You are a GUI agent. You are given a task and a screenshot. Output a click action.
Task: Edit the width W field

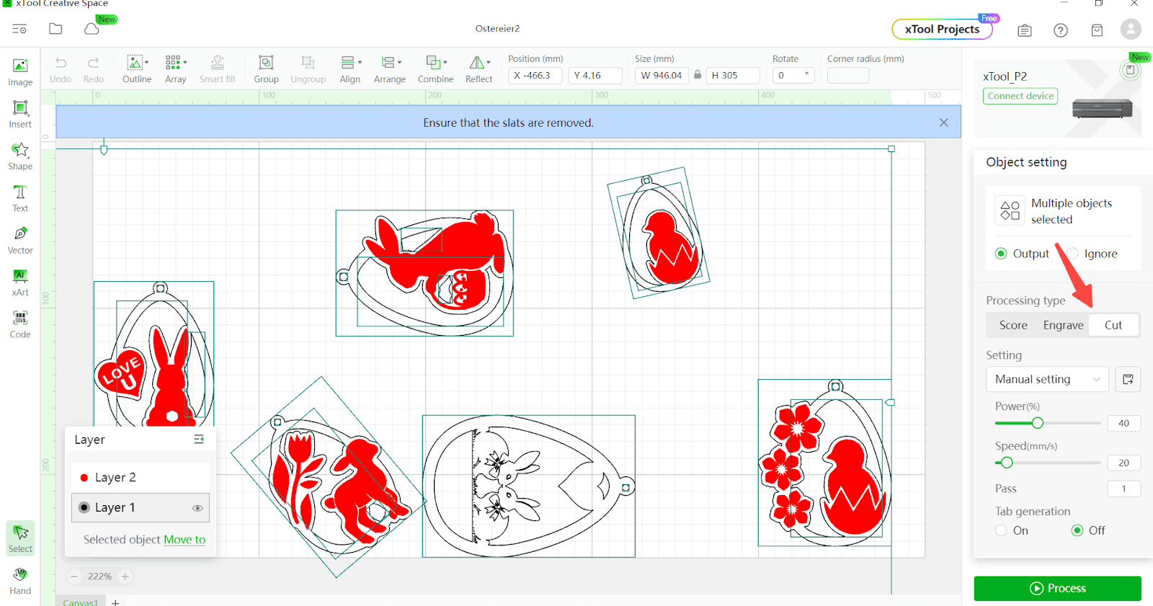pyautogui.click(x=662, y=75)
